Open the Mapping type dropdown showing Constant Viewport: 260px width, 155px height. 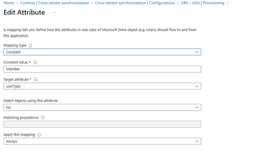pos(102,52)
